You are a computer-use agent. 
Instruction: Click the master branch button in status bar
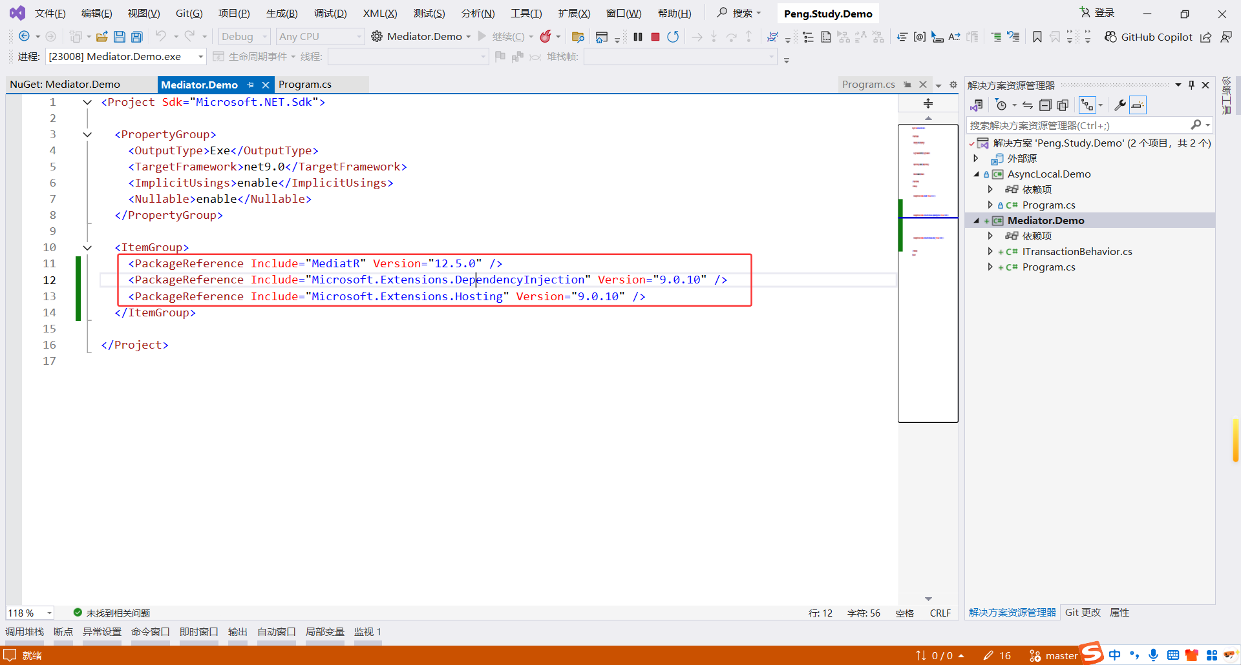click(x=1054, y=656)
